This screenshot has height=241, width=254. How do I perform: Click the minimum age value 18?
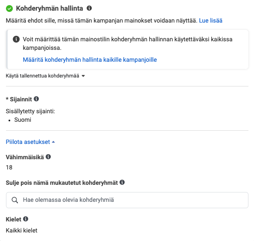[9, 167]
